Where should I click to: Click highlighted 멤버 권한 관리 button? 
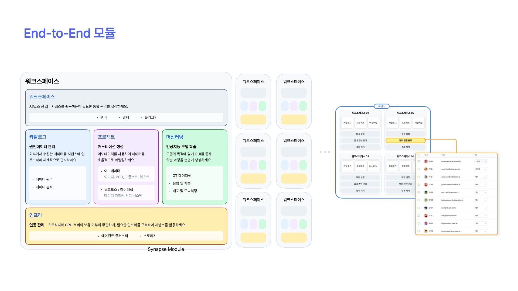pos(405,140)
